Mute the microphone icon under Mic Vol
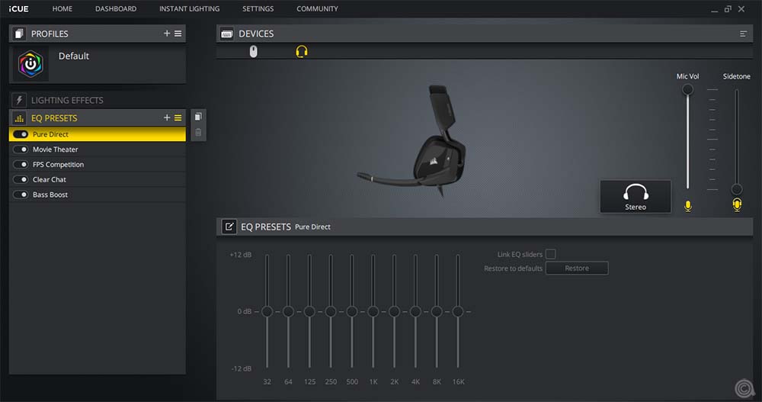This screenshot has width=762, height=402. tap(688, 206)
